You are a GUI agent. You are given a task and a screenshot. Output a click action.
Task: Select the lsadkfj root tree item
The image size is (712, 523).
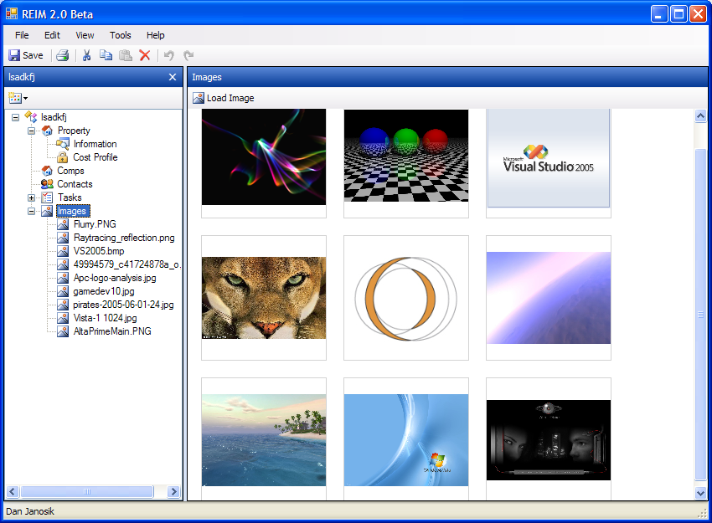pyautogui.click(x=54, y=117)
